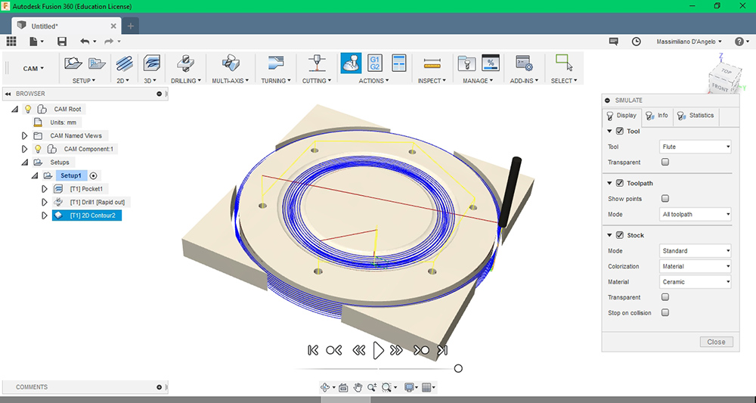Click the Post Process G1 G2 icon
756x403 pixels.
(x=375, y=64)
